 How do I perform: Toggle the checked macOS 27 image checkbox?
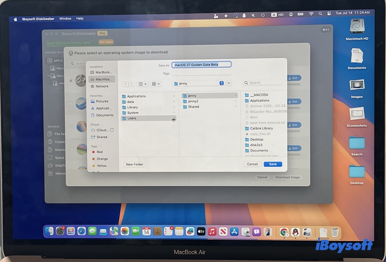[71, 80]
